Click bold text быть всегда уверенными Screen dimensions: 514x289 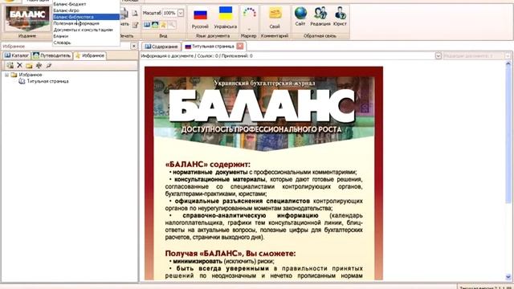[x=222, y=268]
